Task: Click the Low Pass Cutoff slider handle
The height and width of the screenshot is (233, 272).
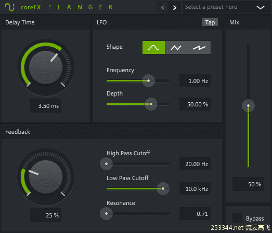Action: pyautogui.click(x=163, y=189)
